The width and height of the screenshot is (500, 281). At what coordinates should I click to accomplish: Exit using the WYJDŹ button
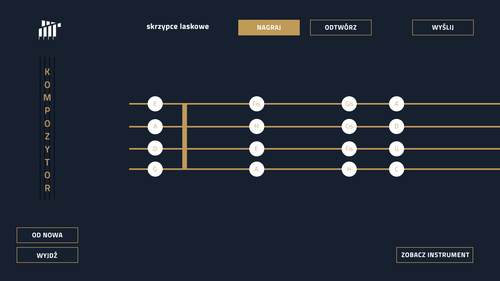pyautogui.click(x=47, y=255)
